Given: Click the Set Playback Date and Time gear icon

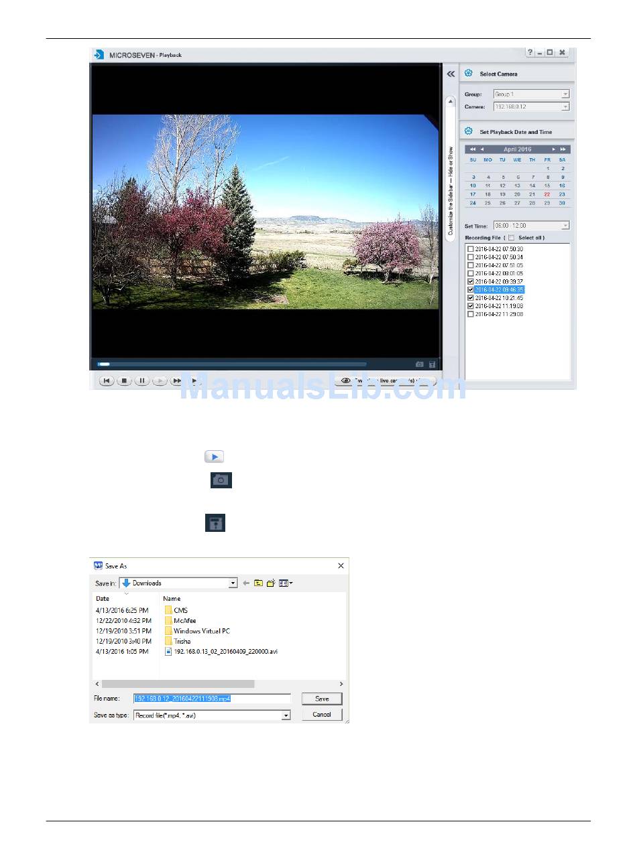Looking at the screenshot, I should pyautogui.click(x=469, y=131).
